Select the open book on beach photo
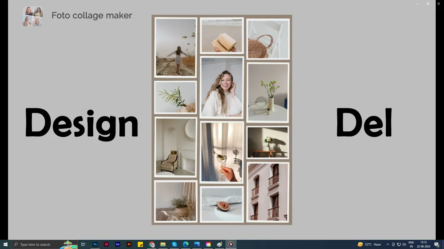 222,36
